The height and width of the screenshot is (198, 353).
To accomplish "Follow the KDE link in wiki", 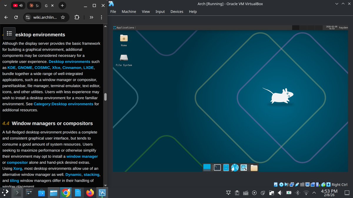I will click(11, 68).
